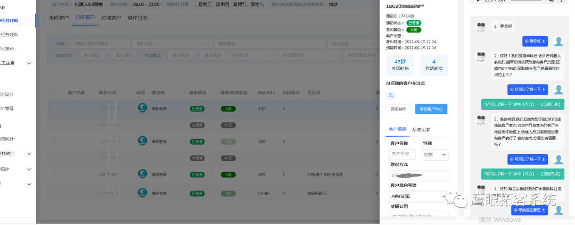Click the green "好可以了解一下" 命中 tag

pos(522,104)
